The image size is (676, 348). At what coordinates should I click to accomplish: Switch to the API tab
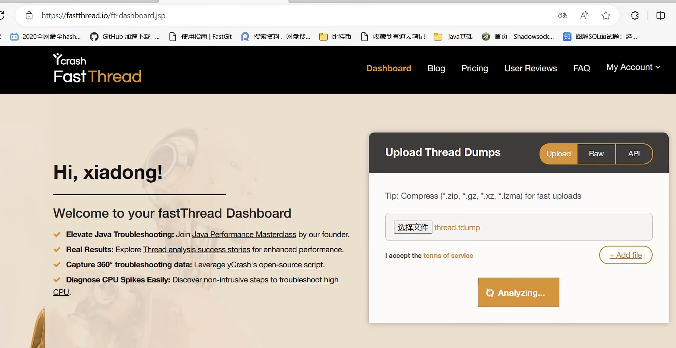pos(634,154)
